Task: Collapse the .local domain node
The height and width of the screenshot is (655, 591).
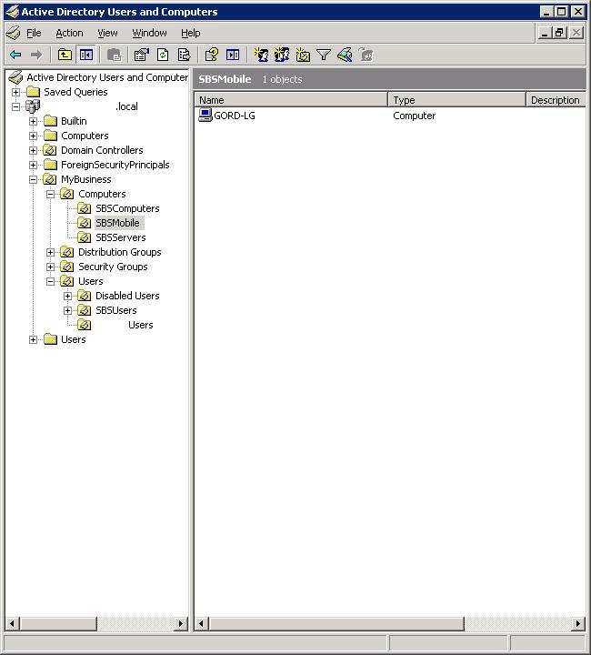Action: (15, 106)
